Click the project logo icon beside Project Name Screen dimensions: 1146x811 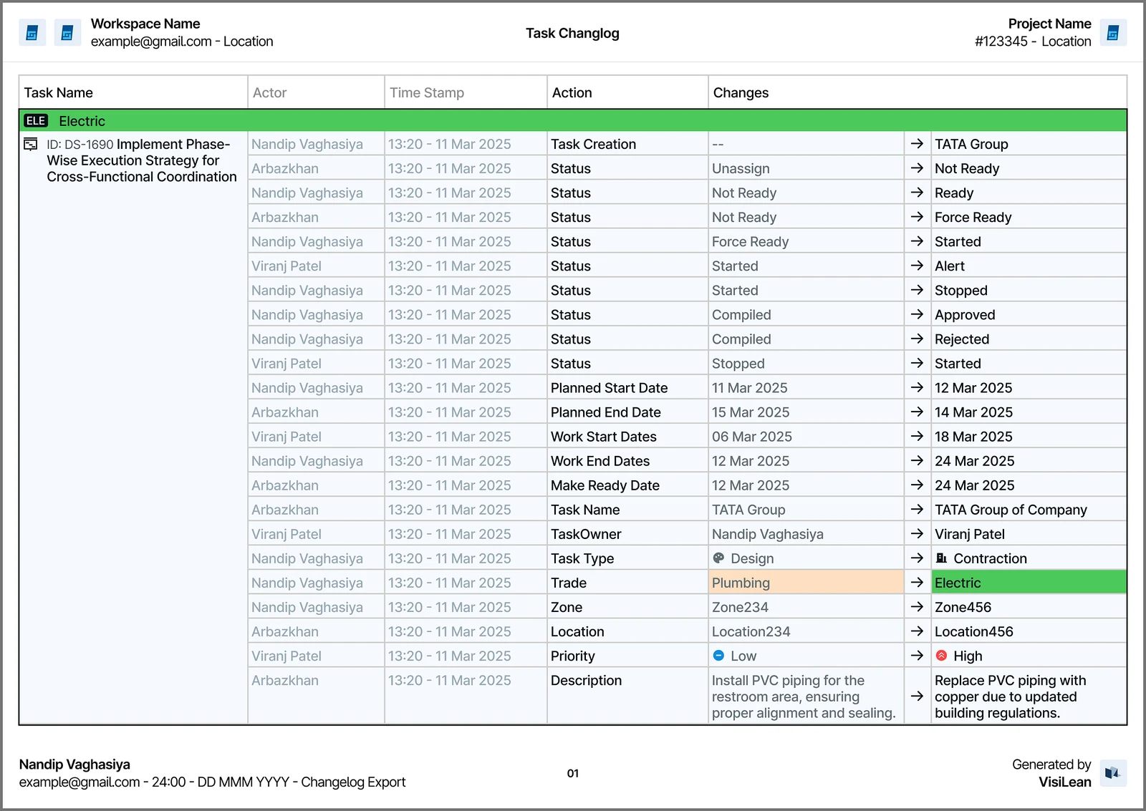[x=1113, y=33]
